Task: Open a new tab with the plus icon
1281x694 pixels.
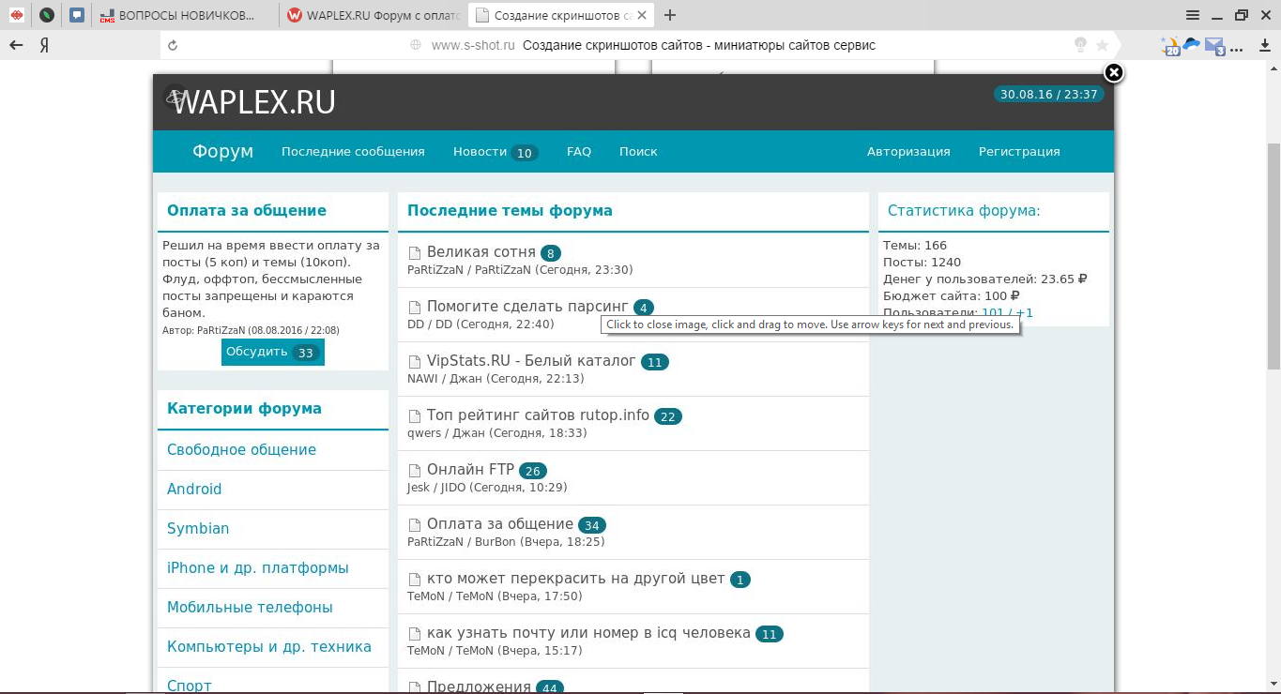Action: [x=670, y=15]
